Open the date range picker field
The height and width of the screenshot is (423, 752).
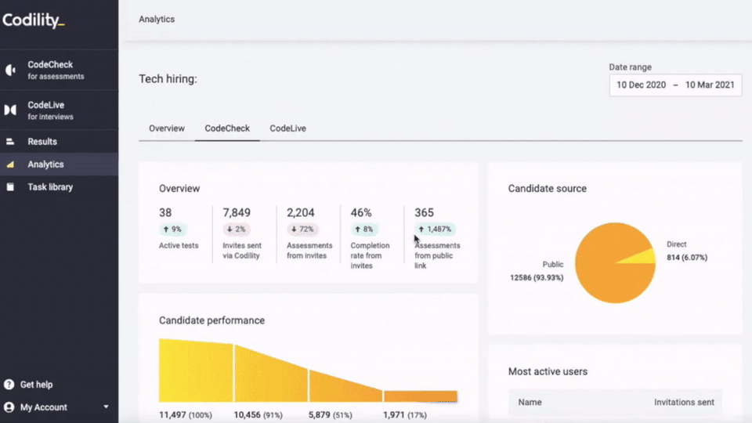(x=675, y=85)
